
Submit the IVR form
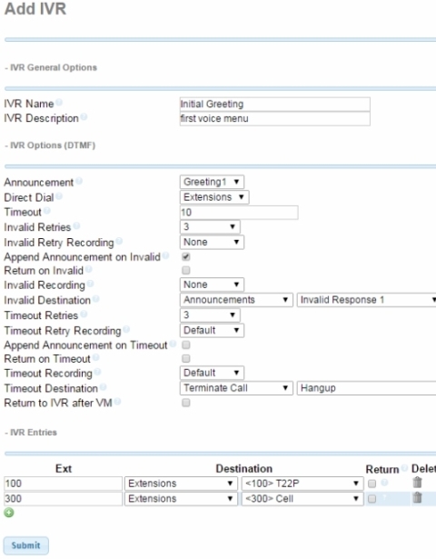point(25,545)
